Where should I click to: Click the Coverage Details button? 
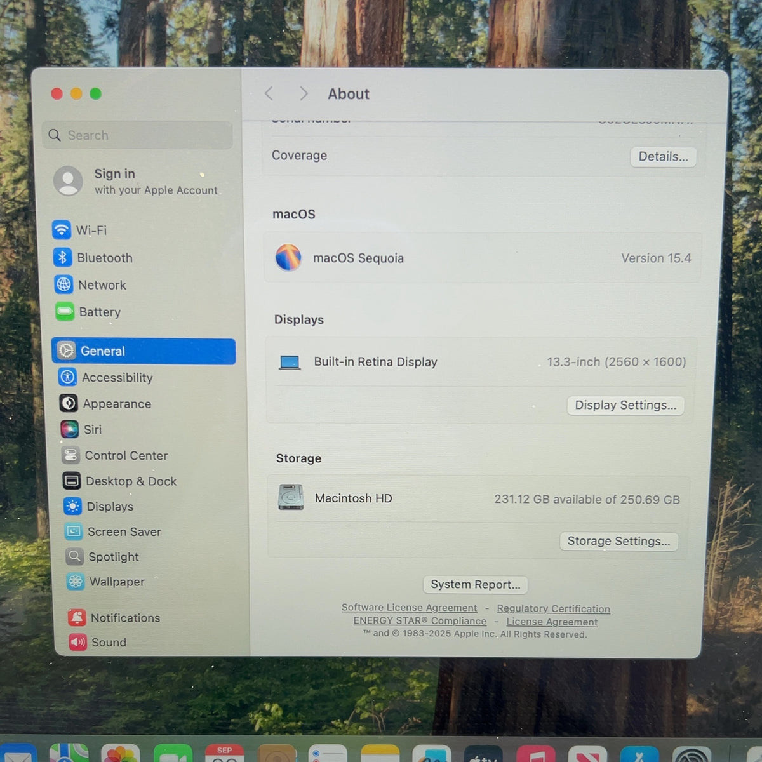[x=663, y=157]
